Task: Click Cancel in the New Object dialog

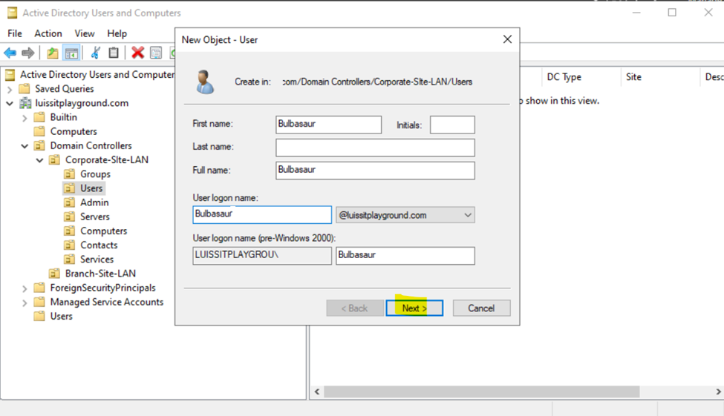Action: [482, 308]
